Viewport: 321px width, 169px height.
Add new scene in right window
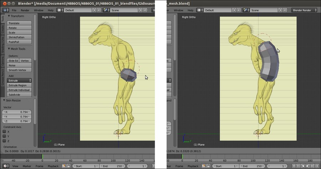point(280,10)
